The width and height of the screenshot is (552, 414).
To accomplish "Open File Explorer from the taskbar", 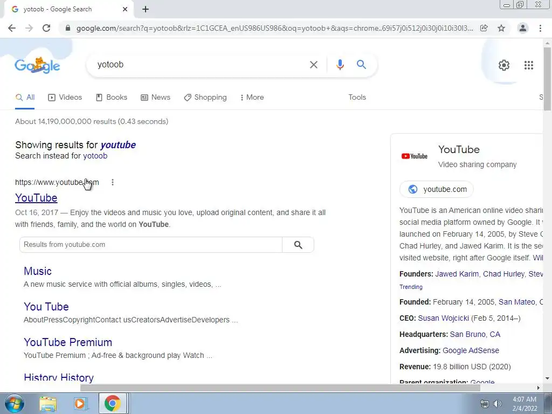I will 48,404.
